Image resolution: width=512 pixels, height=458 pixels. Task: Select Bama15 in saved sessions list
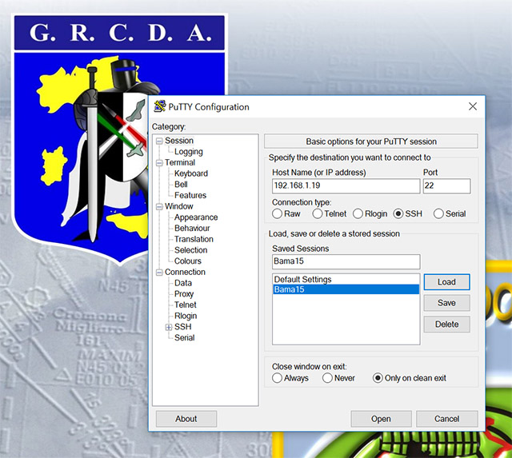[x=346, y=289]
